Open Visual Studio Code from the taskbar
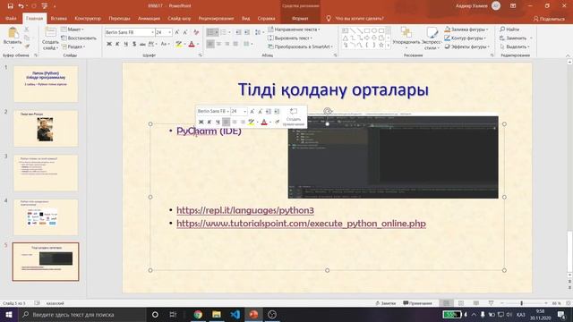The height and width of the screenshot is (322, 573). click(x=235, y=314)
